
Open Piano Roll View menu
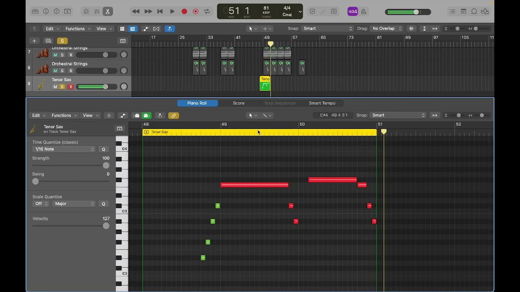pos(90,116)
